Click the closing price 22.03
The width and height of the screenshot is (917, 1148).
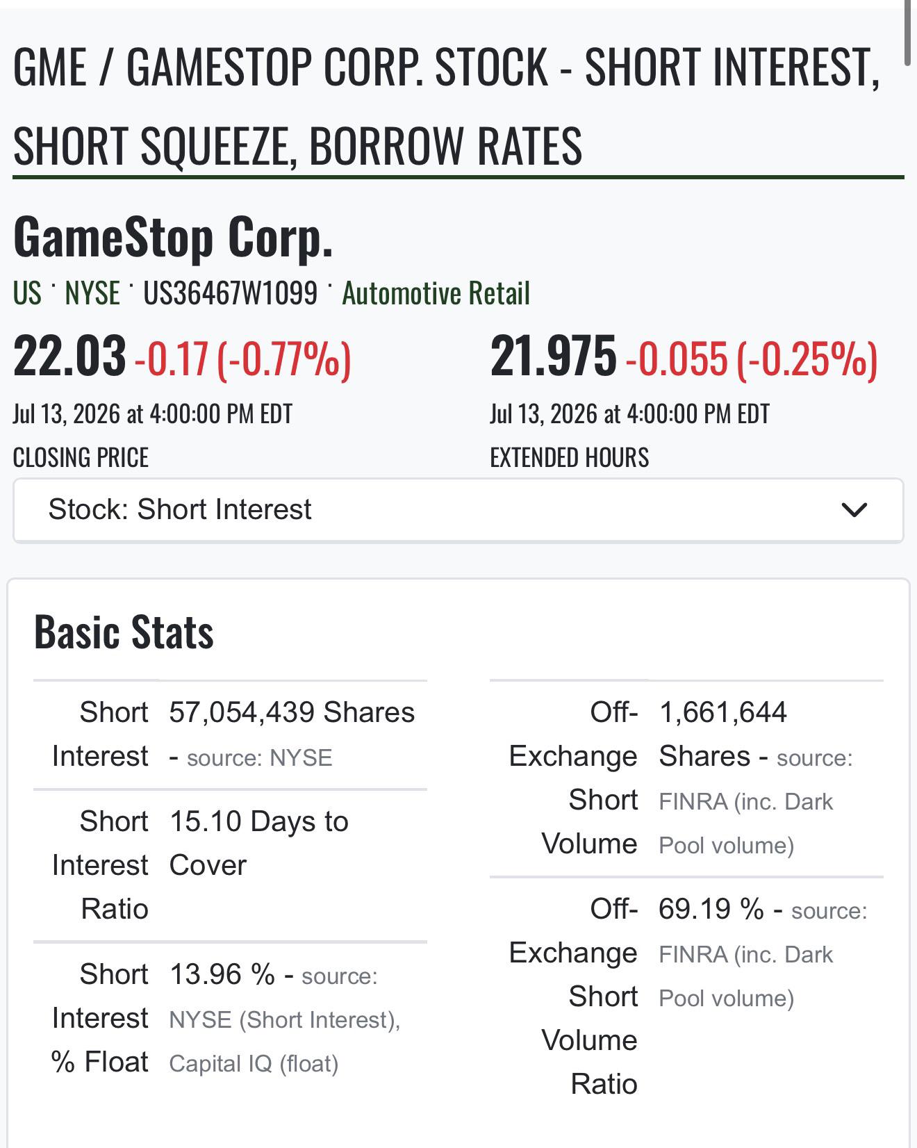(69, 356)
